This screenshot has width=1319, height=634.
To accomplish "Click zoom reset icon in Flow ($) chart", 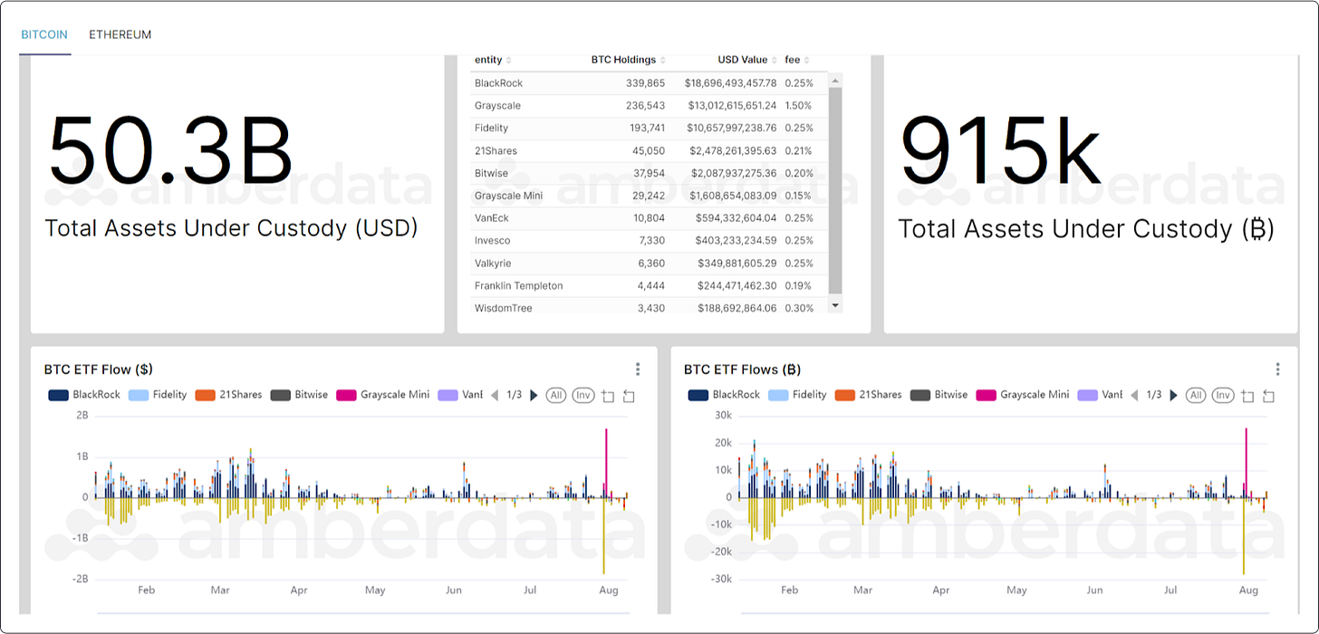I will [629, 396].
